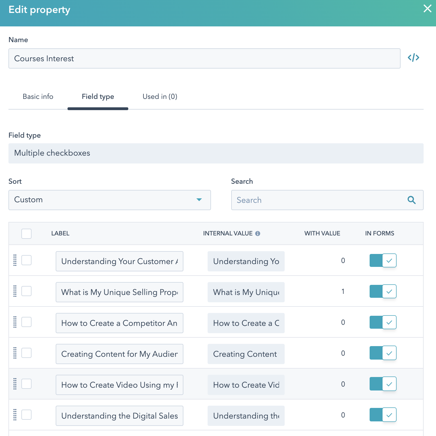The width and height of the screenshot is (436, 436).
Task: Edit label How to Create a Competitor
Action: point(120,323)
